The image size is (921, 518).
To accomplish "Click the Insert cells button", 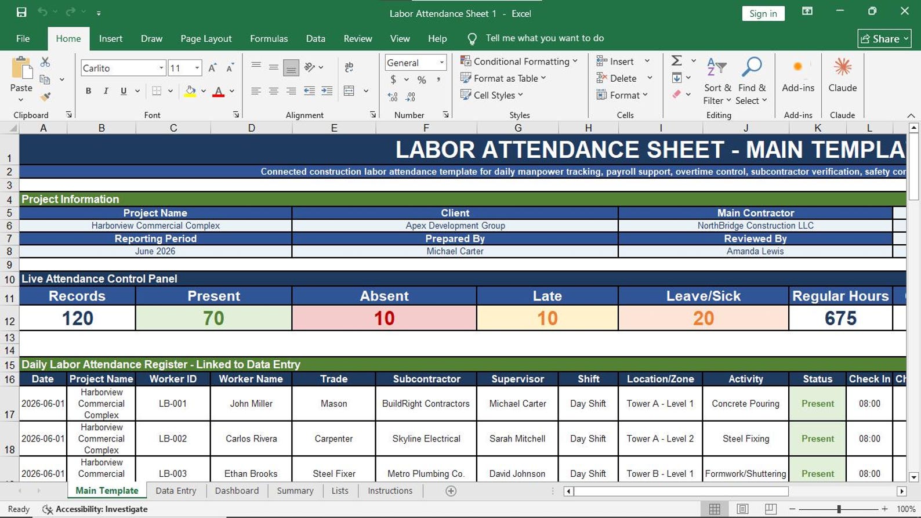I will coord(615,61).
